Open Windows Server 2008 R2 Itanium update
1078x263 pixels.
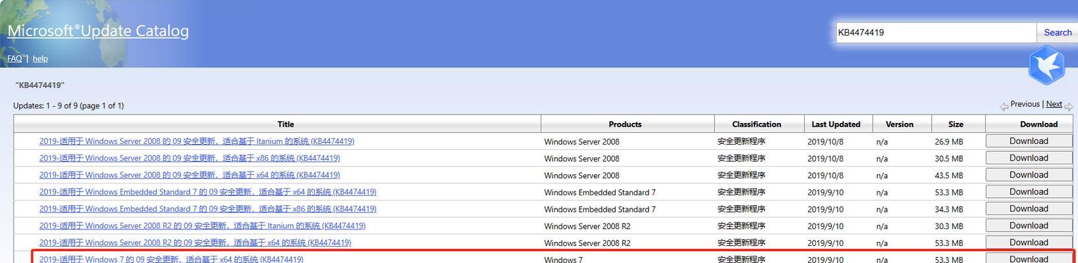[202, 226]
